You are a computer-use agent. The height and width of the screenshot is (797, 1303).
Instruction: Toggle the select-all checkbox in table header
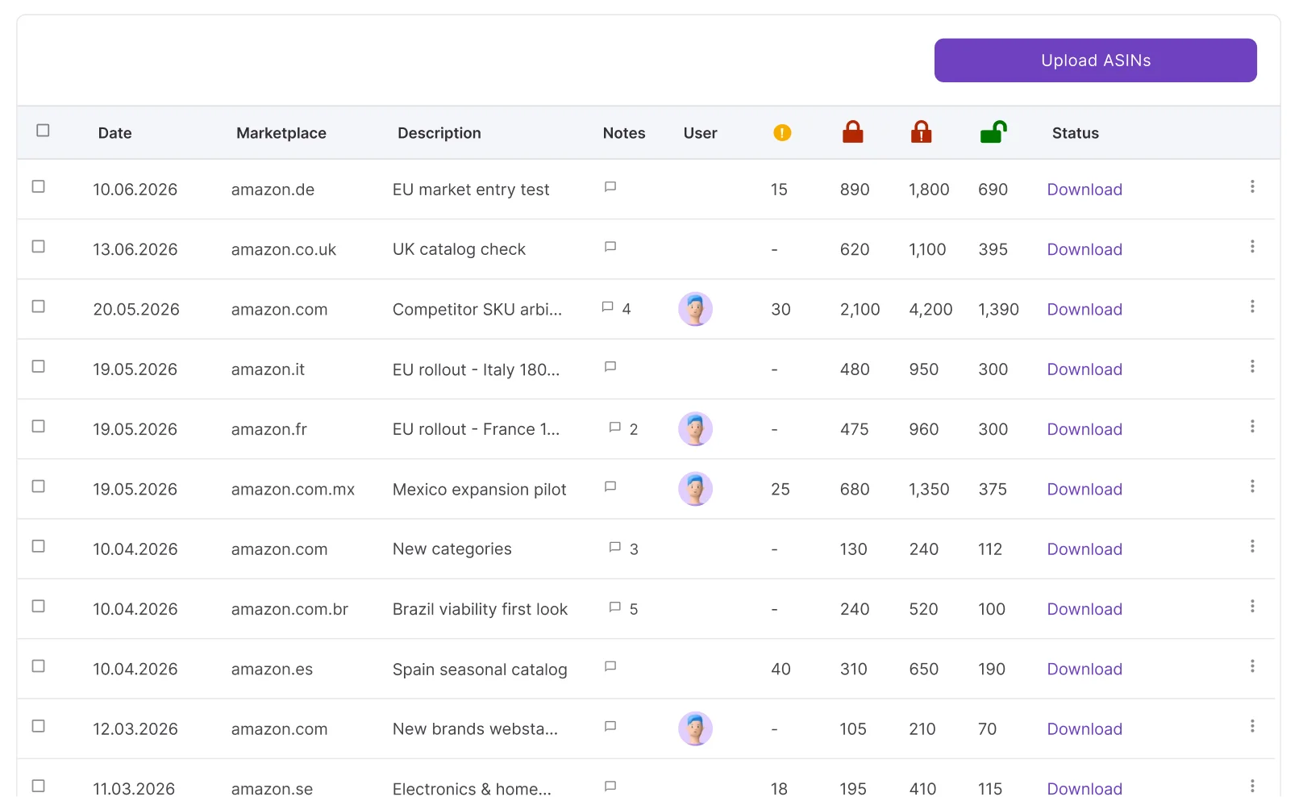pyautogui.click(x=44, y=131)
